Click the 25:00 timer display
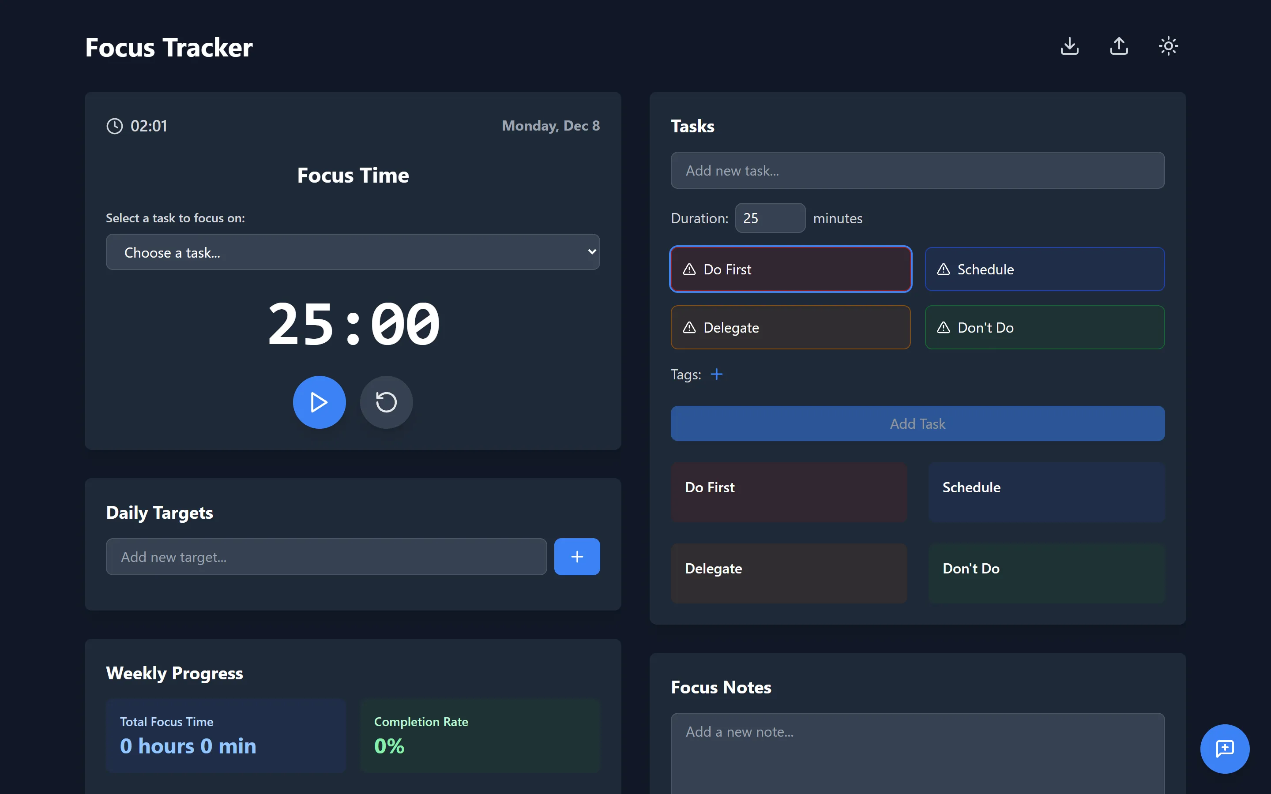 click(353, 324)
